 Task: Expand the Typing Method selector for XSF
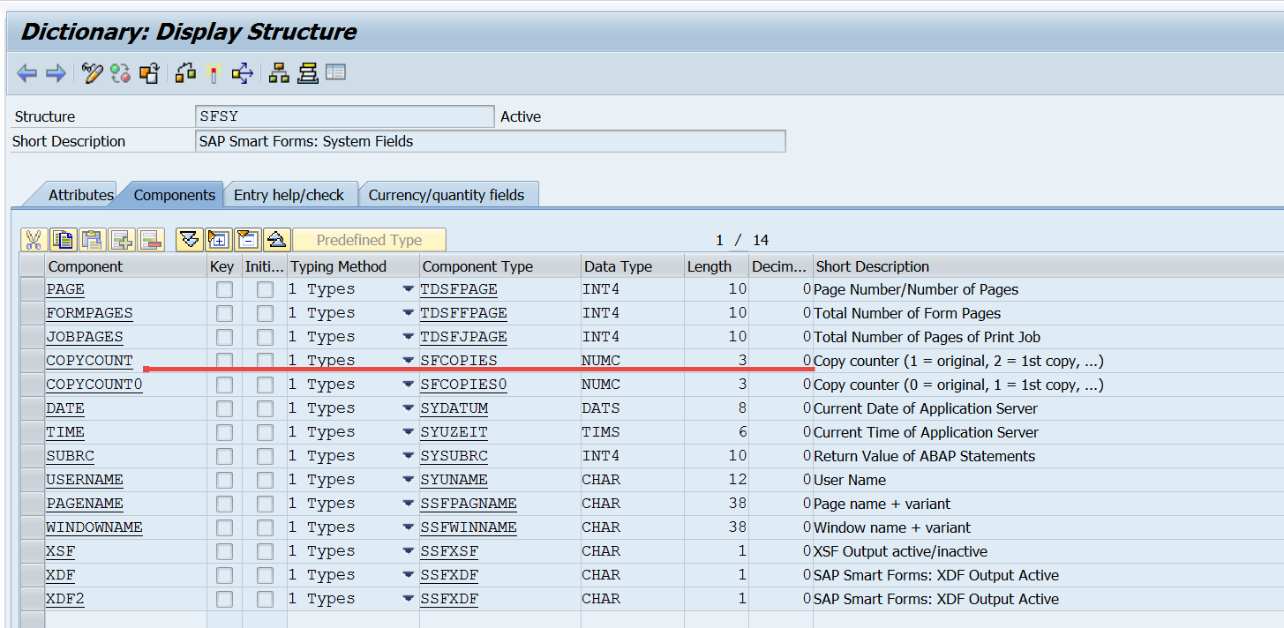(407, 550)
